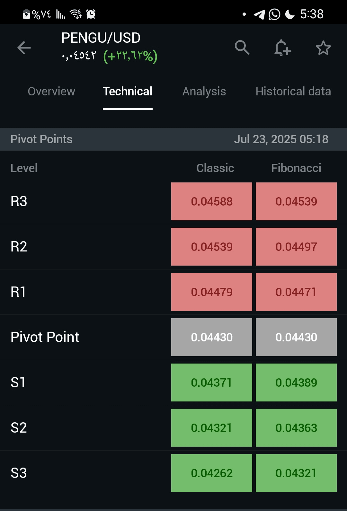Viewport: 347px width, 511px height.
Task: Tap the gray Classic Pivot Point cell
Action: (212, 337)
